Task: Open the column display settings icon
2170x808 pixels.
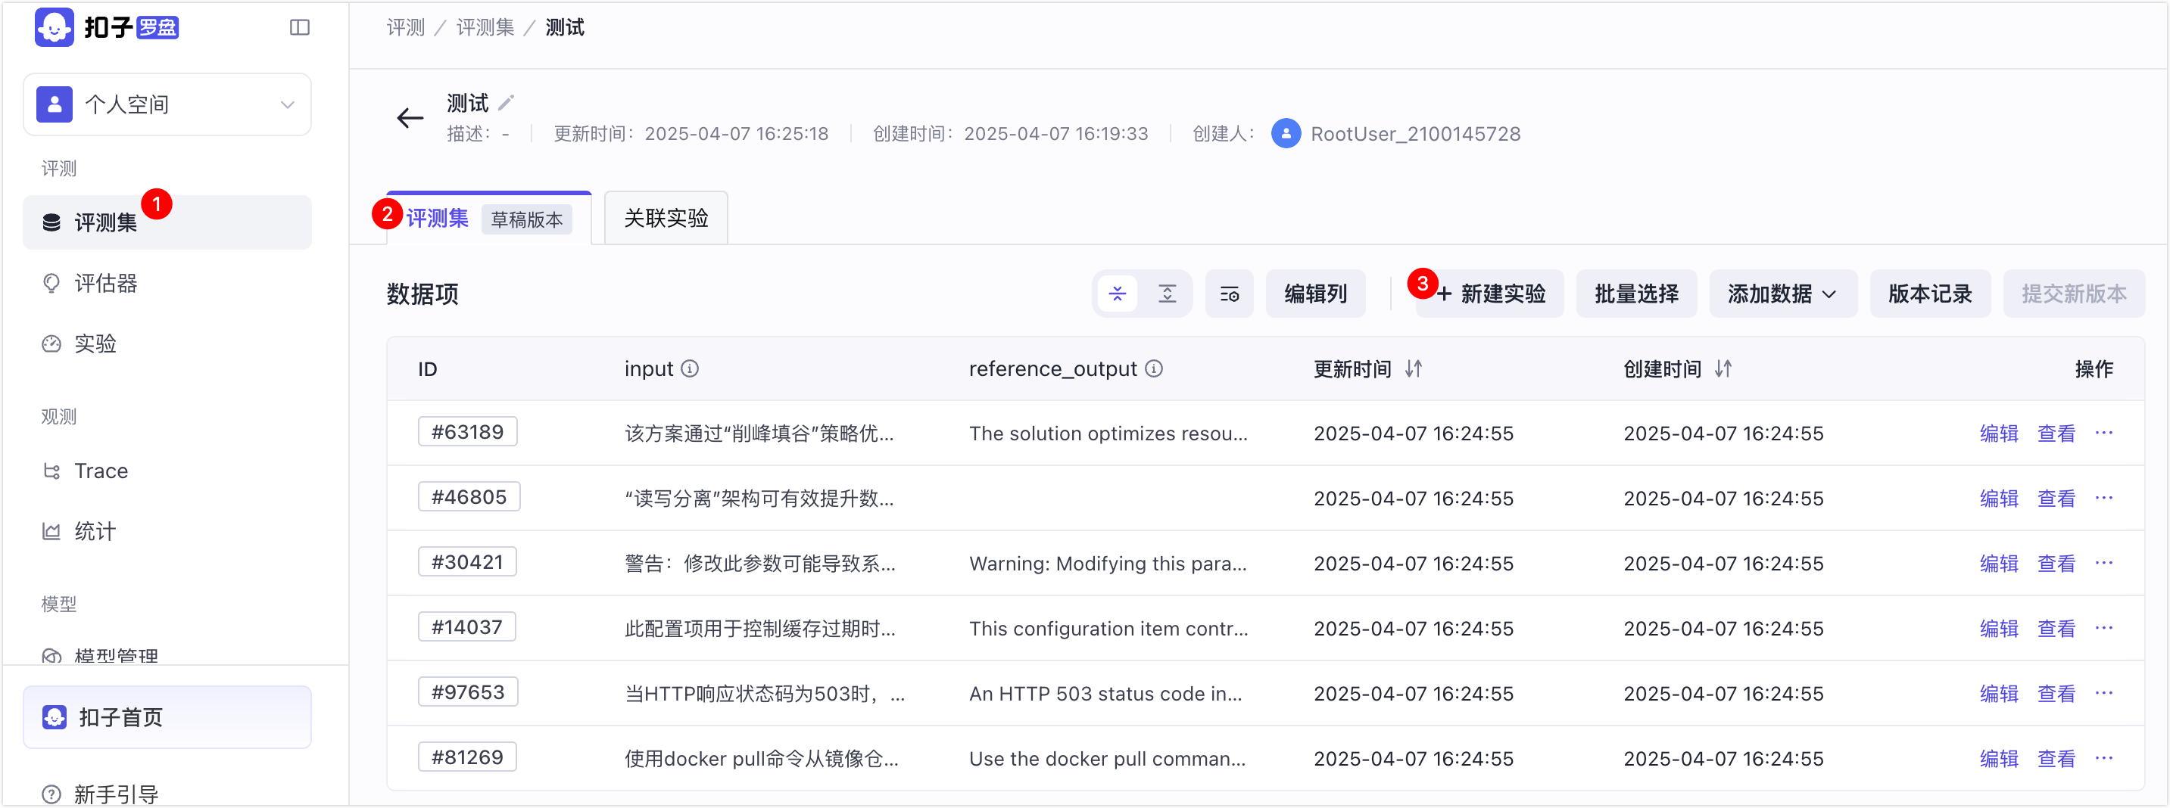Action: tap(1229, 294)
